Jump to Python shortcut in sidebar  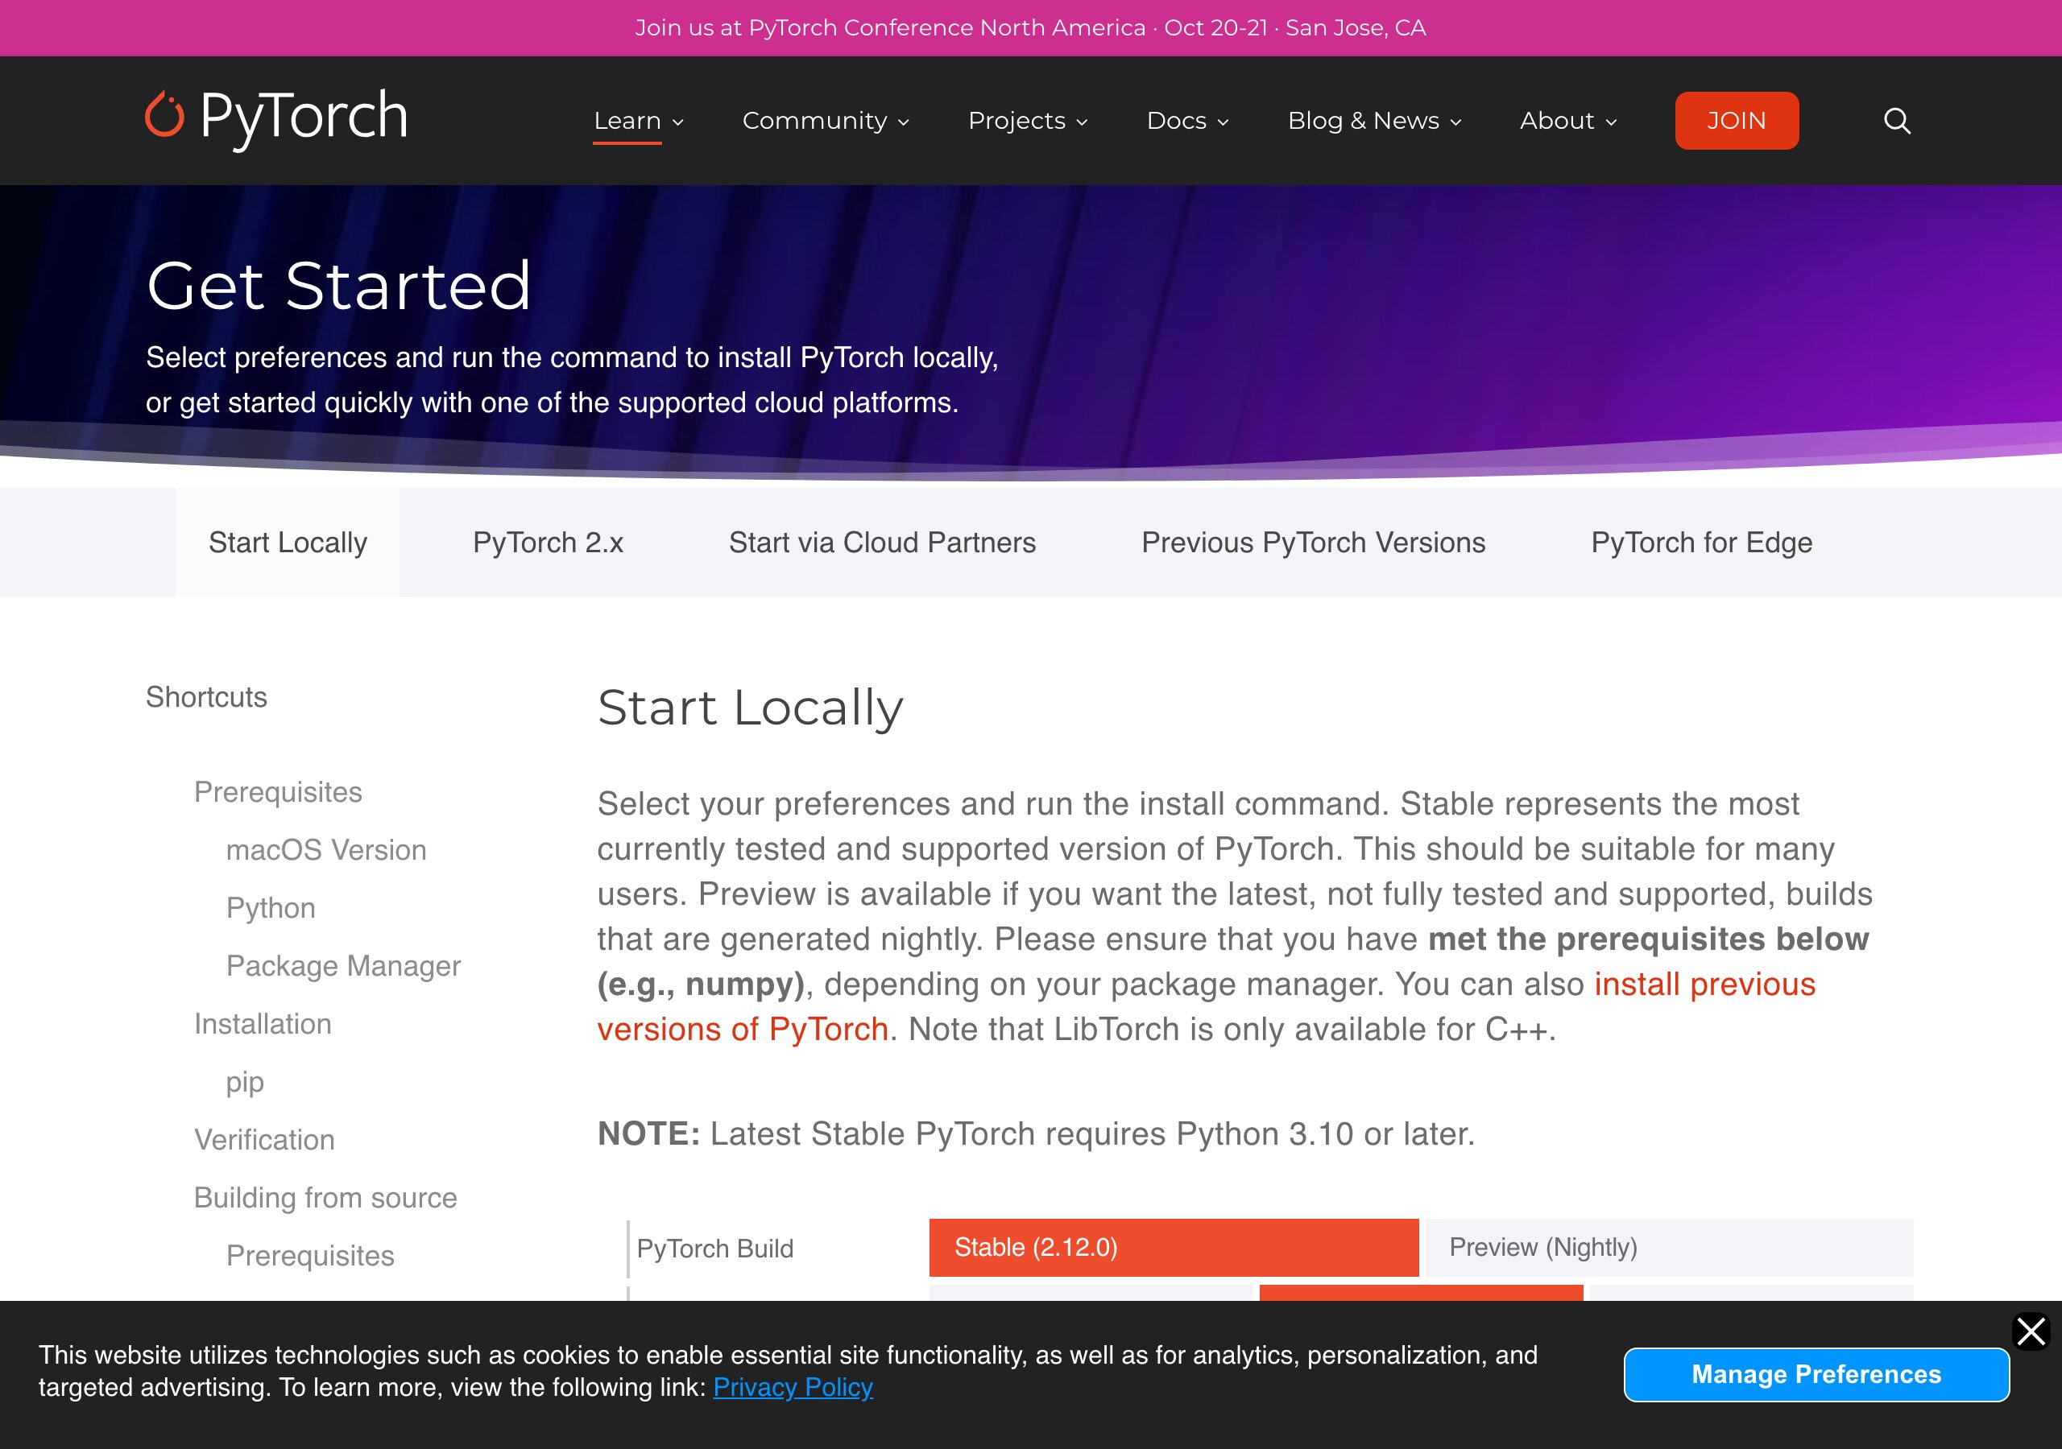pos(271,908)
